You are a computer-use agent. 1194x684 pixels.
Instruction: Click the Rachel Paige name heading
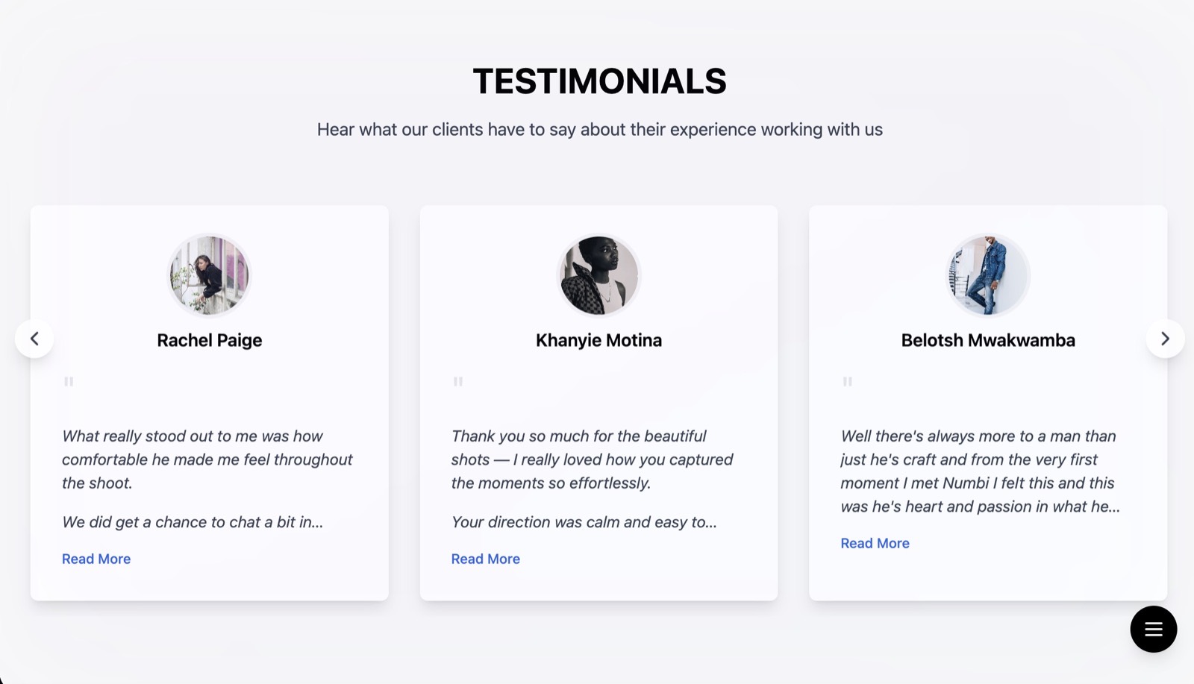click(x=210, y=340)
